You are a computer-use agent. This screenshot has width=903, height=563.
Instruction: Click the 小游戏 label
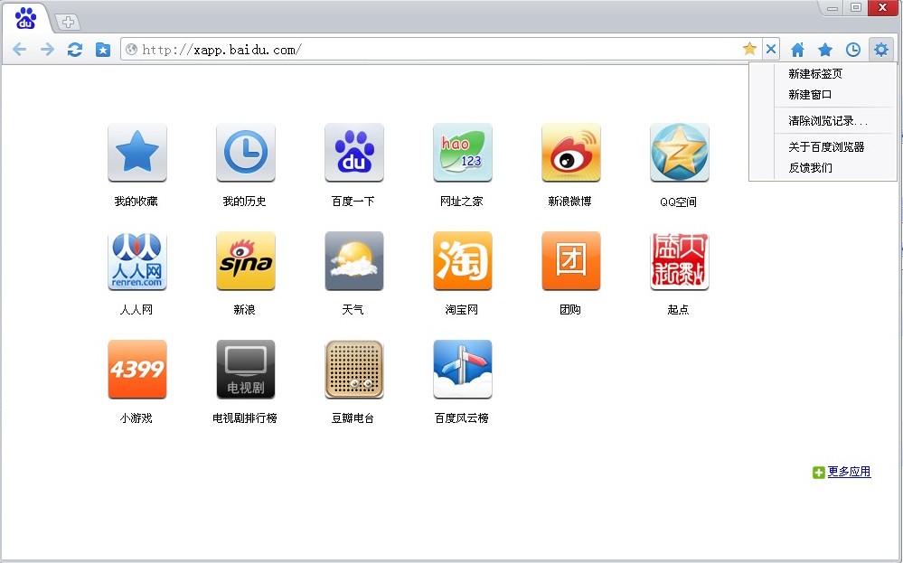click(x=136, y=418)
